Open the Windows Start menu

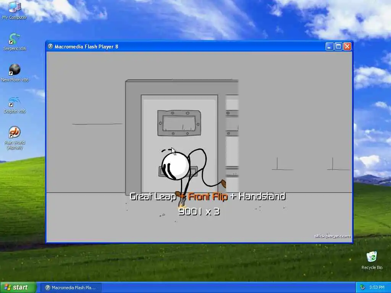[x=18, y=287]
